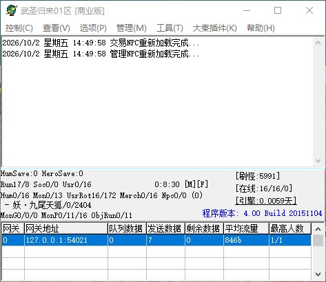Click the 846b average traffic cell
This screenshot has height=282, width=326.
pos(247,240)
